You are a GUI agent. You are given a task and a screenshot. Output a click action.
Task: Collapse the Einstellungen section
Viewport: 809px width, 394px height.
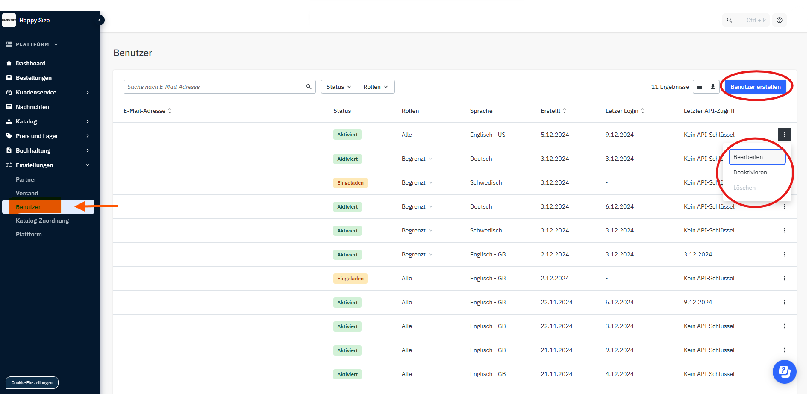coord(88,165)
